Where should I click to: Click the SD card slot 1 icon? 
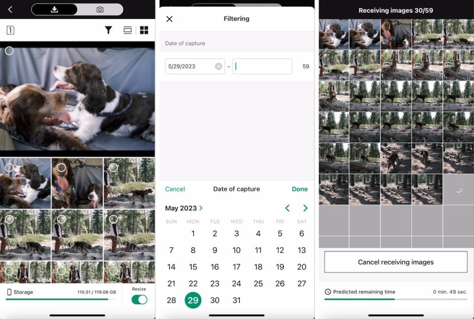pos(11,30)
